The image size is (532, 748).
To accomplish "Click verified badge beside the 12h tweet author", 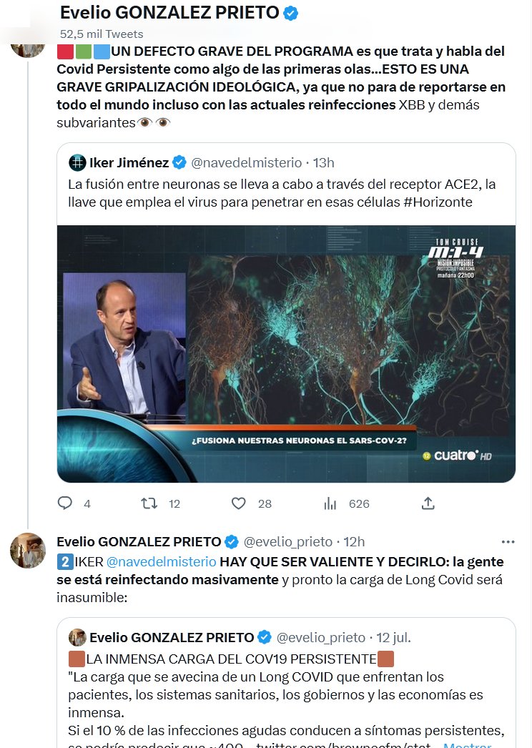I will coord(232,541).
